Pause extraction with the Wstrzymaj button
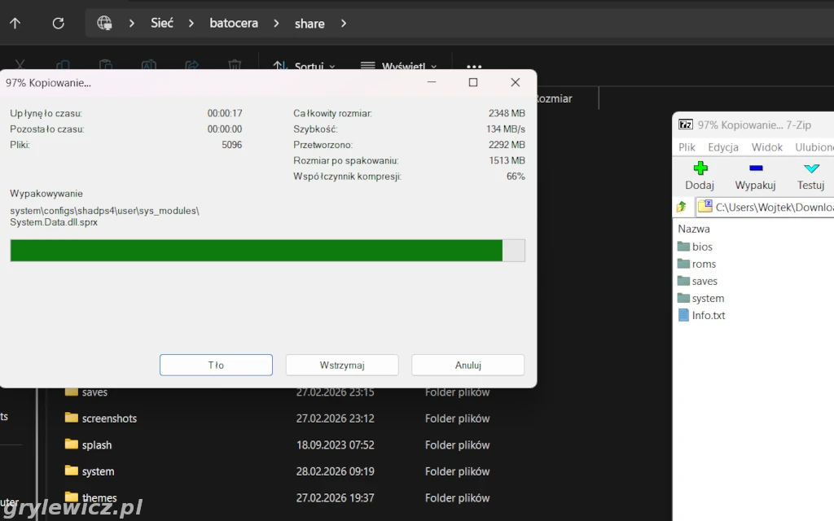 [x=342, y=365]
